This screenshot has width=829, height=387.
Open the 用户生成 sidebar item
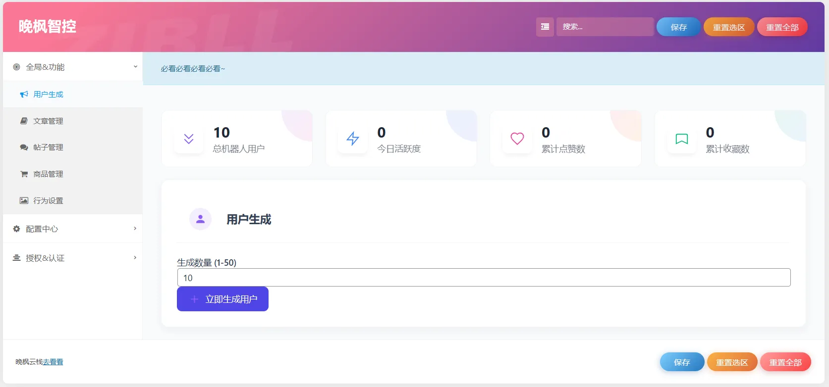click(73, 94)
